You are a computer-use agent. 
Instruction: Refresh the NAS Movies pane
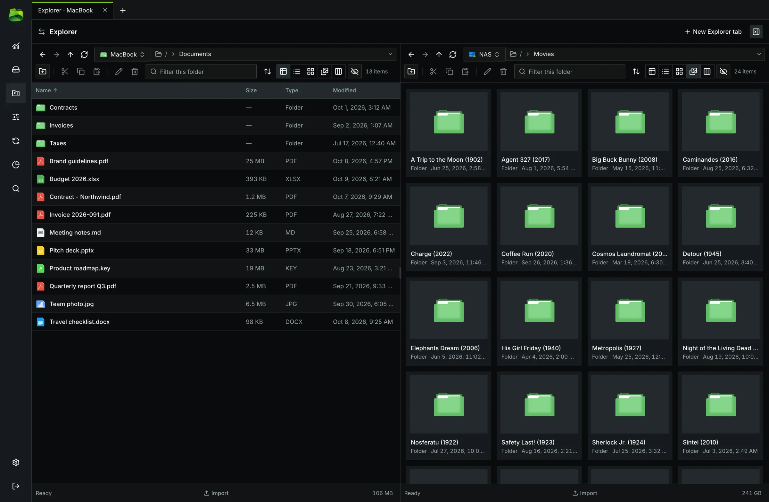tap(453, 54)
